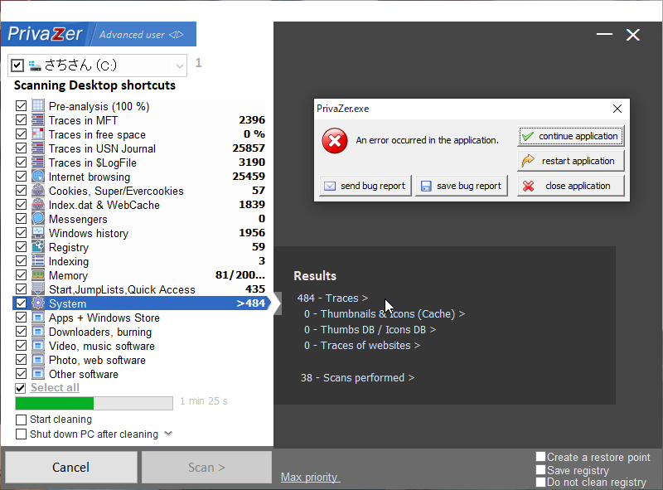Expand Thumbs DB / Icons DB results
The height and width of the screenshot is (490, 663).
[x=370, y=330]
